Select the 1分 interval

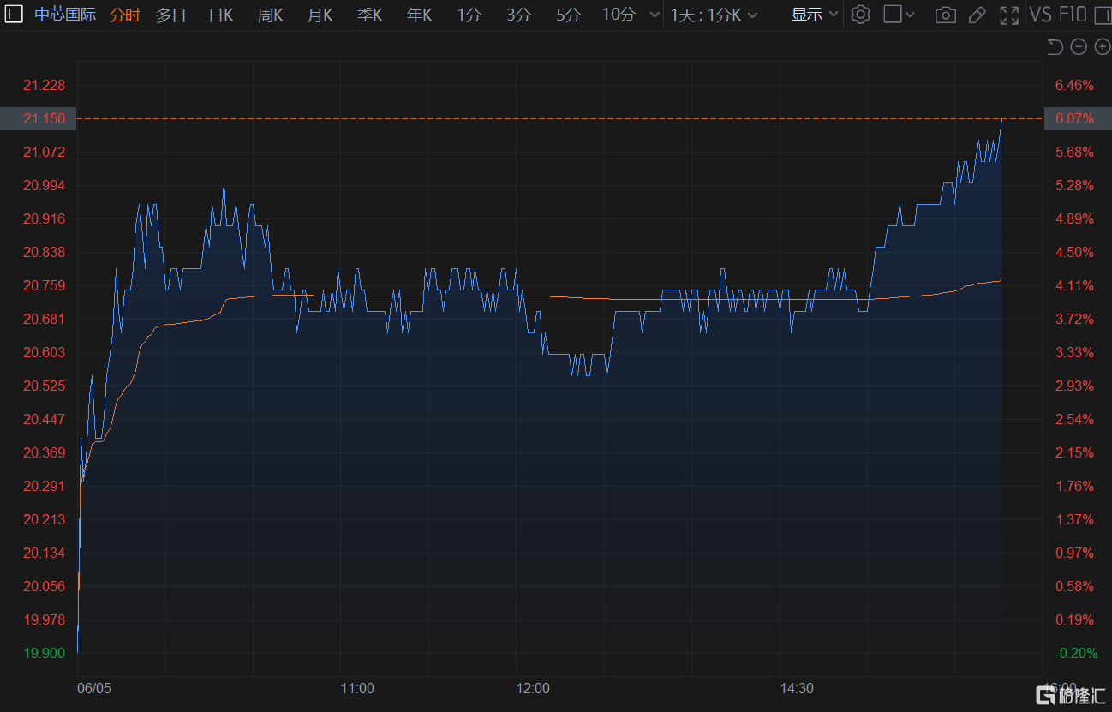pyautogui.click(x=469, y=15)
